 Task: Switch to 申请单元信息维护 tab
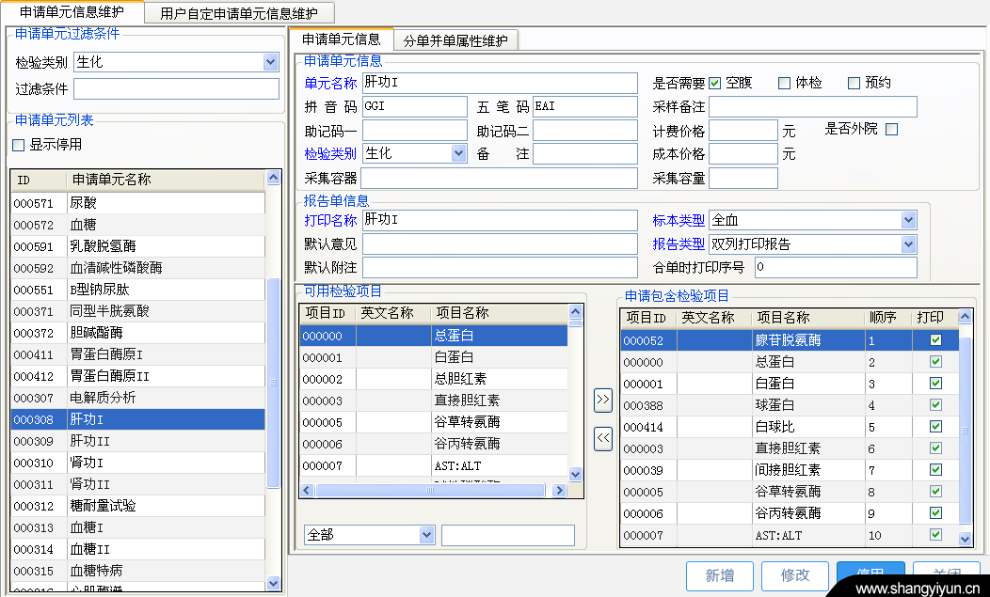click(x=72, y=12)
